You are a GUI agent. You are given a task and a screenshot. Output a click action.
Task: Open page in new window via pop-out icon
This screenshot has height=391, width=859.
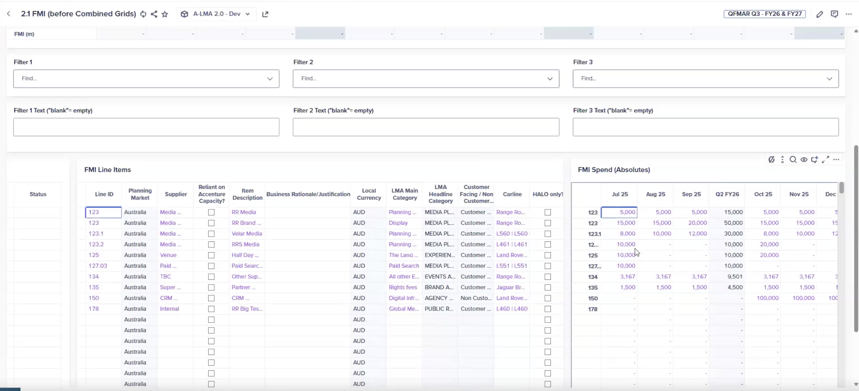click(x=265, y=14)
